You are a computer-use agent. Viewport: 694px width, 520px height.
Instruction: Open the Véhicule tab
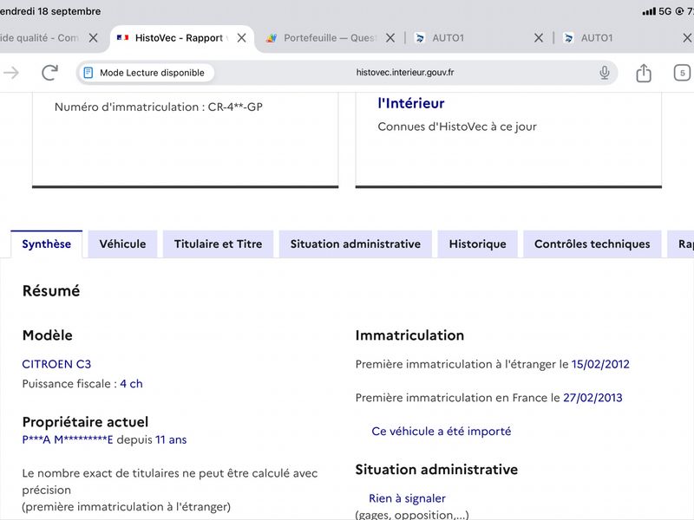point(122,244)
